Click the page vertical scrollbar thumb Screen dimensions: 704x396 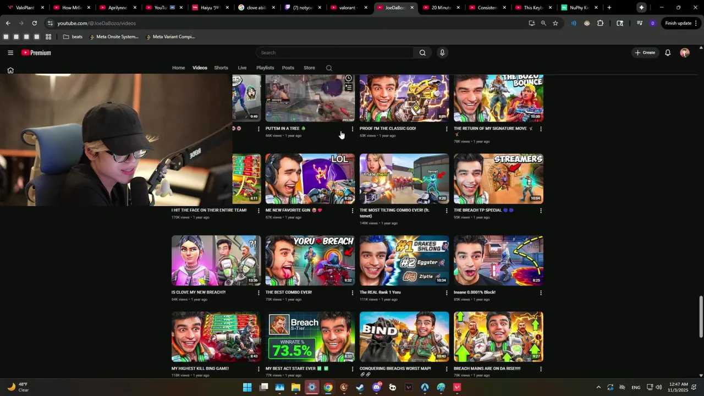pyautogui.click(x=701, y=317)
